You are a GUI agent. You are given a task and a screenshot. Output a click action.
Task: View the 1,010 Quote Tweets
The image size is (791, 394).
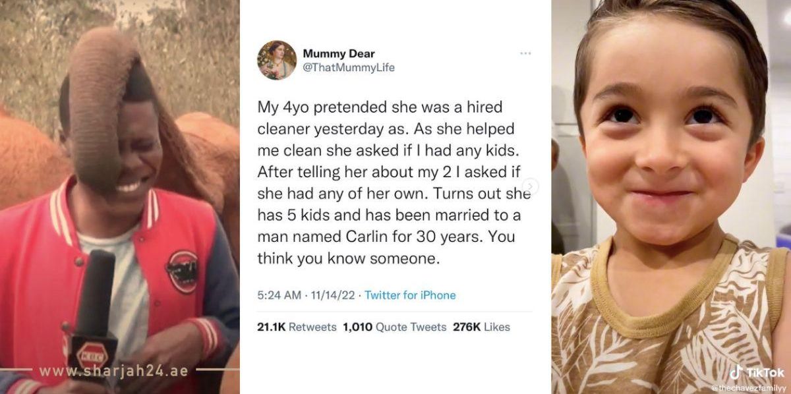tap(394, 327)
